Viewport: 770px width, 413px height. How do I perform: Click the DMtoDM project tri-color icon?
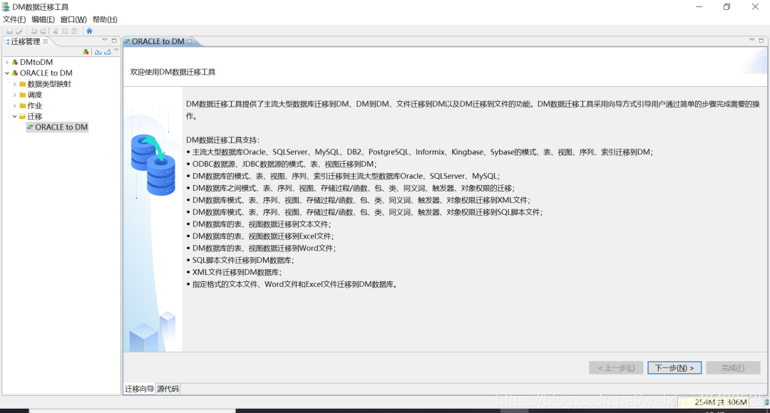pyautogui.click(x=15, y=62)
